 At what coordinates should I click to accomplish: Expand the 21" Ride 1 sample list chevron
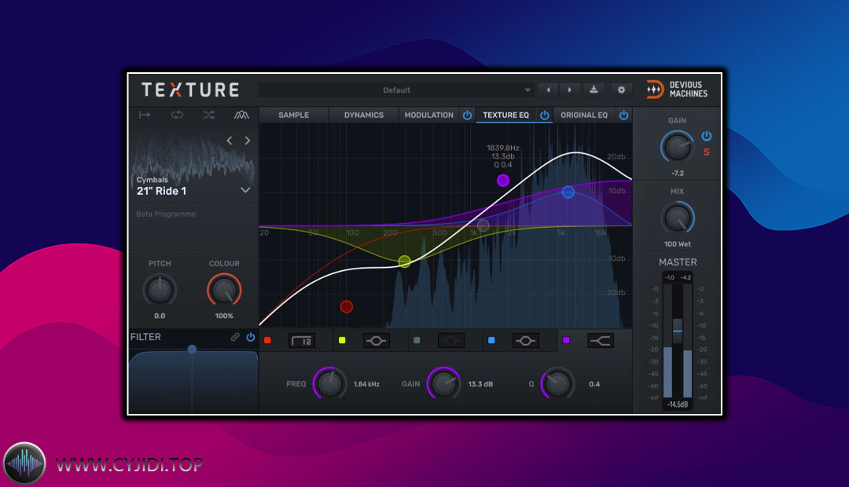tap(245, 190)
